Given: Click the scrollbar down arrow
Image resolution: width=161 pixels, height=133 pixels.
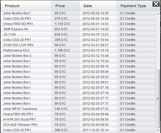Looking at the screenshot, I should point(158,130).
